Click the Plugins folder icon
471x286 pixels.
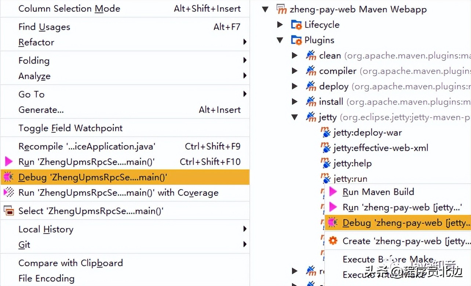coord(296,40)
